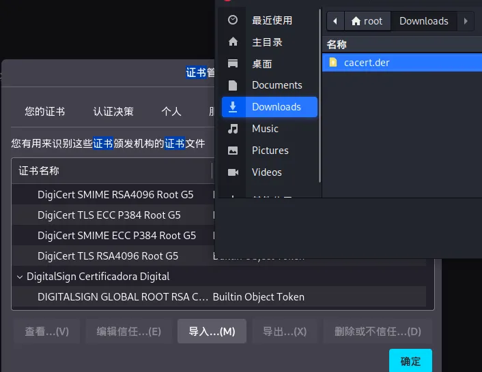Click the Desktop icon in file sidebar
The image size is (482, 372).
click(x=233, y=63)
